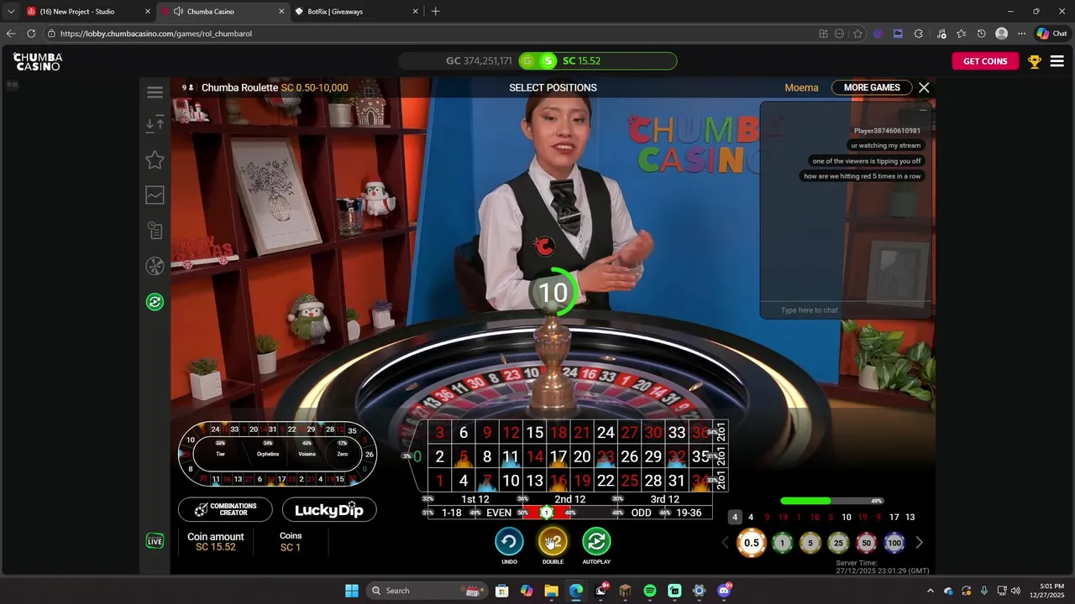1075x604 pixels.
Task: Select the 5 chip
Action: pyautogui.click(x=810, y=543)
